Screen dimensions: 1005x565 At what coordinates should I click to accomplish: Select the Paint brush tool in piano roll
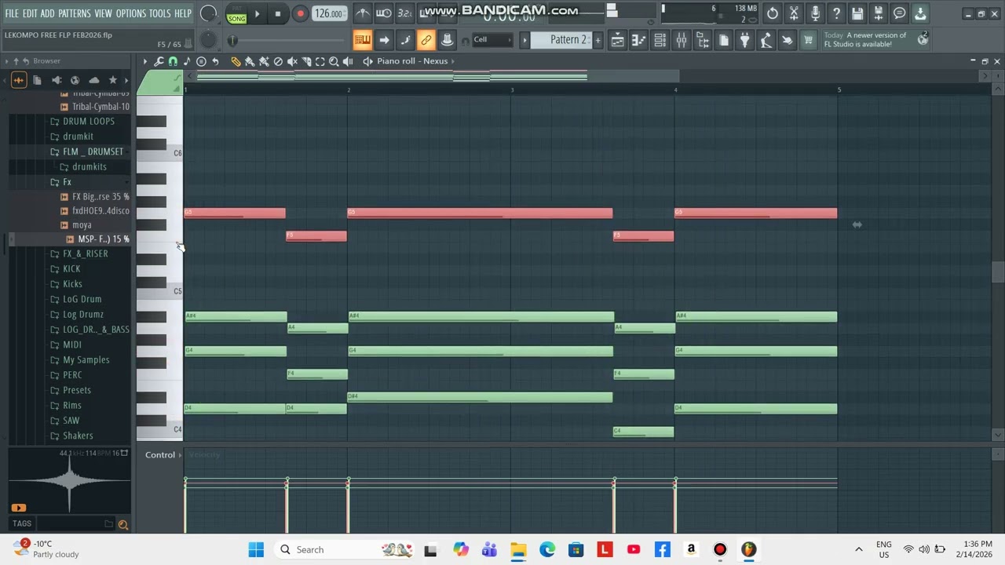click(x=250, y=61)
